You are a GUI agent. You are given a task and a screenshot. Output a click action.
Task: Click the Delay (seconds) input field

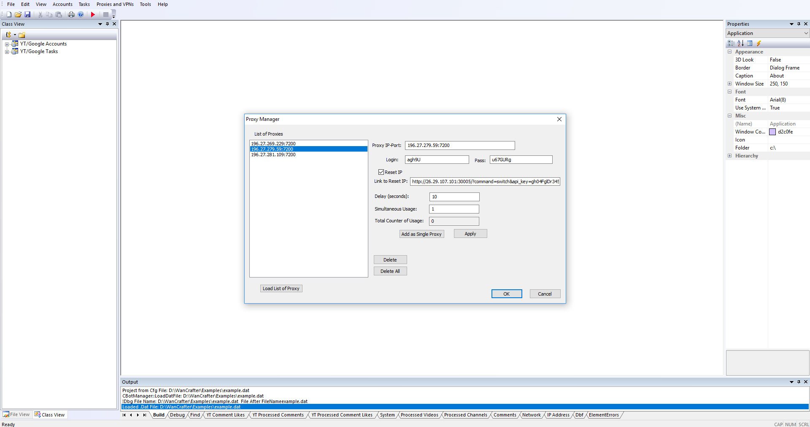point(454,197)
